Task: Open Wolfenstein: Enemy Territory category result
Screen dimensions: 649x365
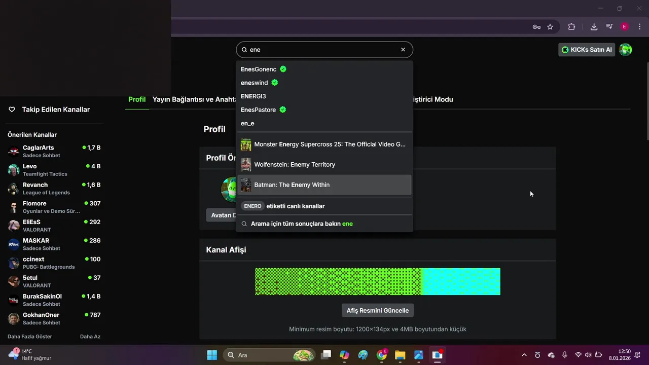Action: (x=324, y=165)
